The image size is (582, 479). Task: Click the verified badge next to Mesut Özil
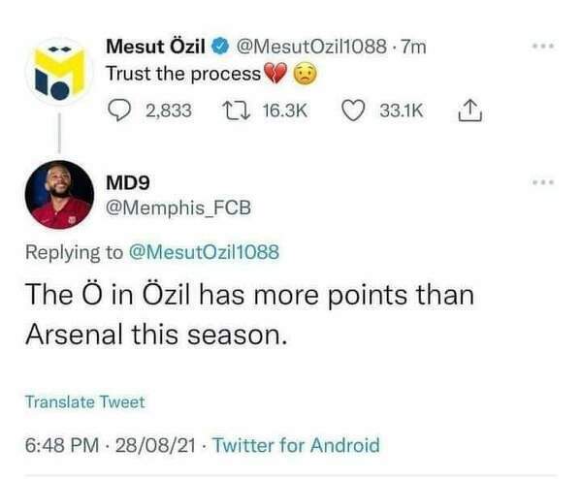tap(221, 46)
